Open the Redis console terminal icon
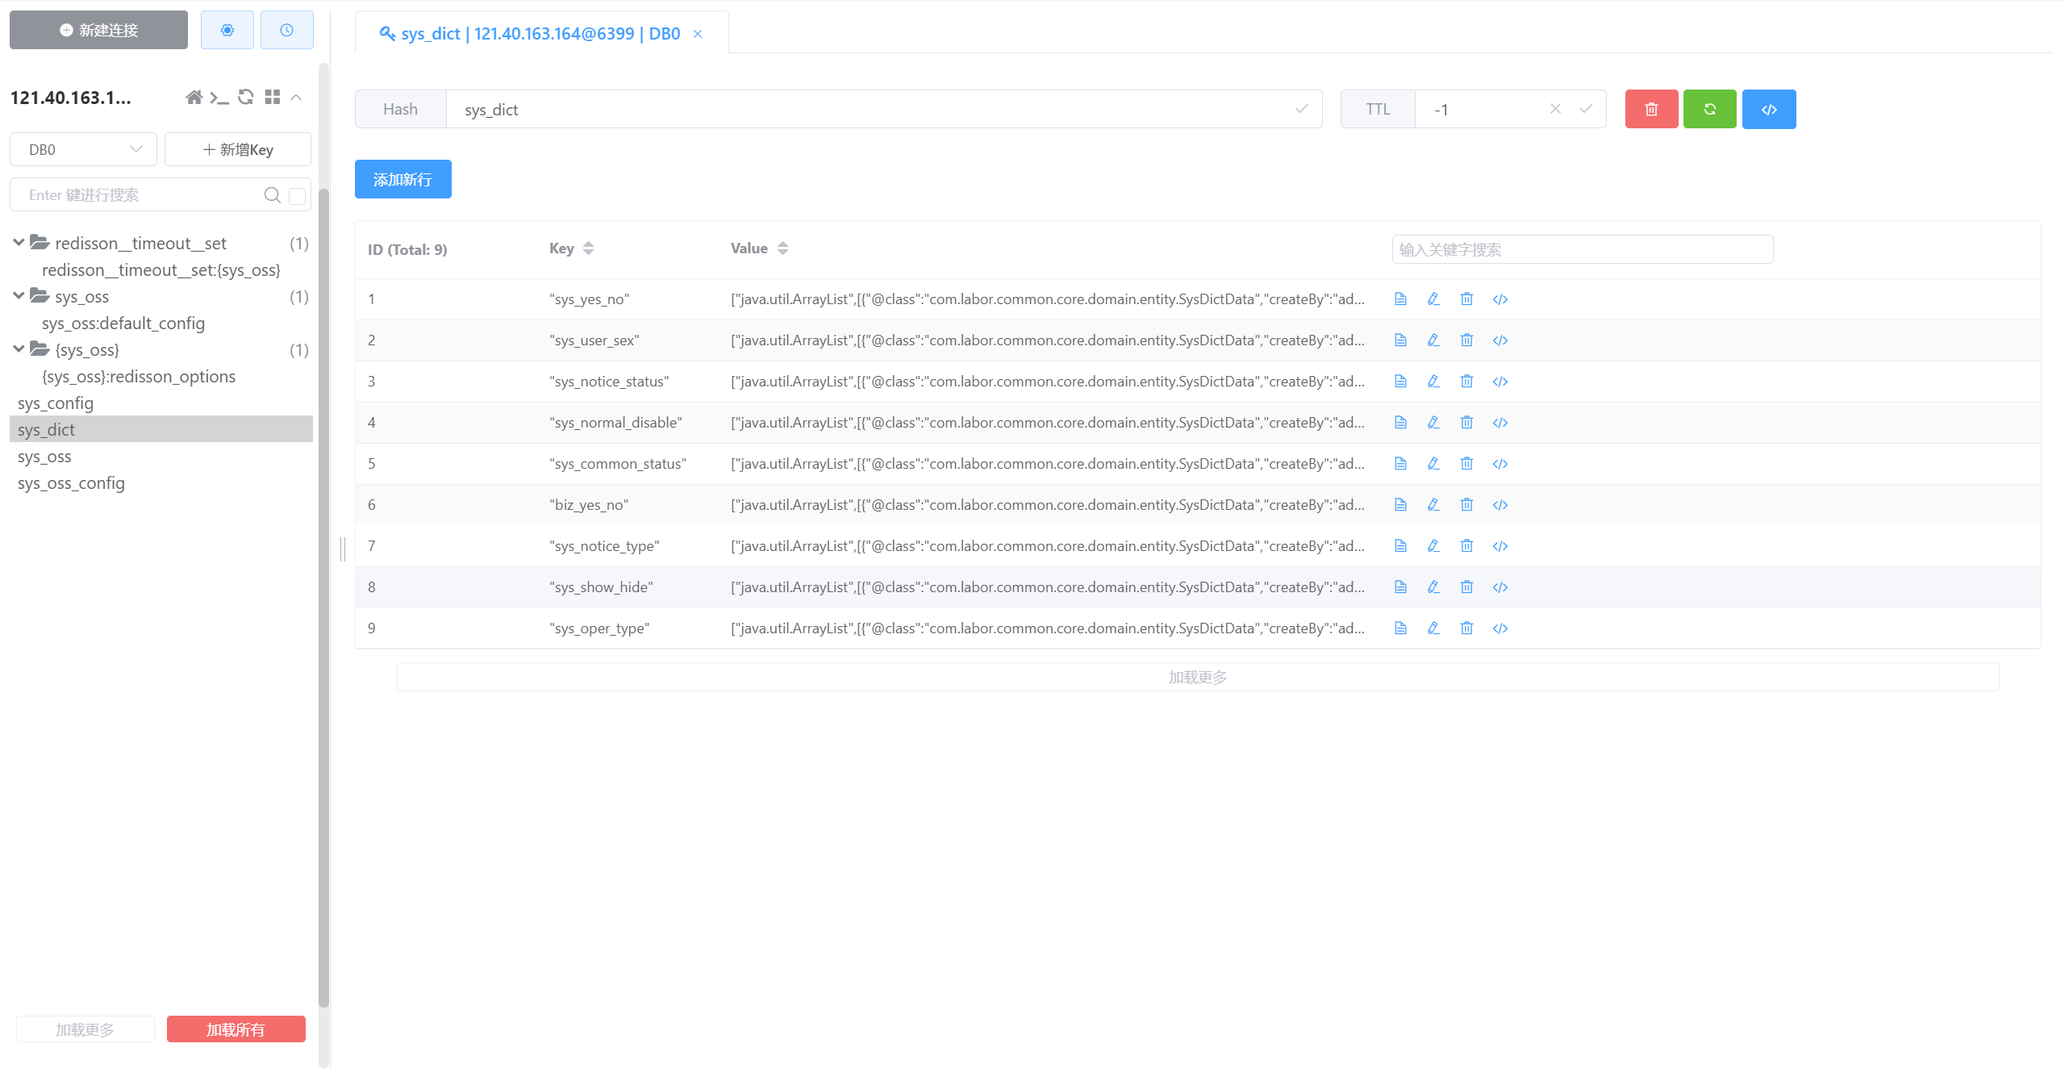Screen dimensions: 2065x1077 [219, 98]
